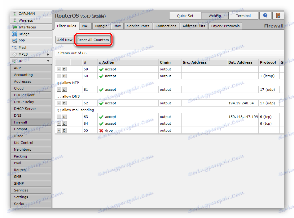294x218 pixels.
Task: Remove rule 60 with minus button
Action: point(59,76)
